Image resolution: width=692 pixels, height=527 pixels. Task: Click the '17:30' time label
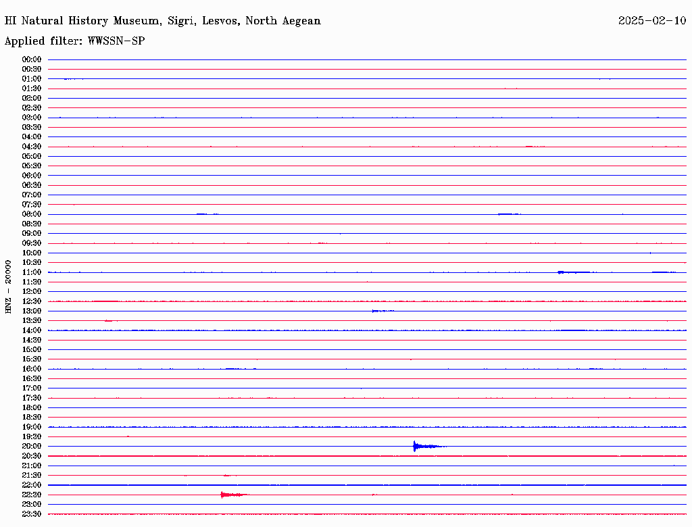point(32,398)
